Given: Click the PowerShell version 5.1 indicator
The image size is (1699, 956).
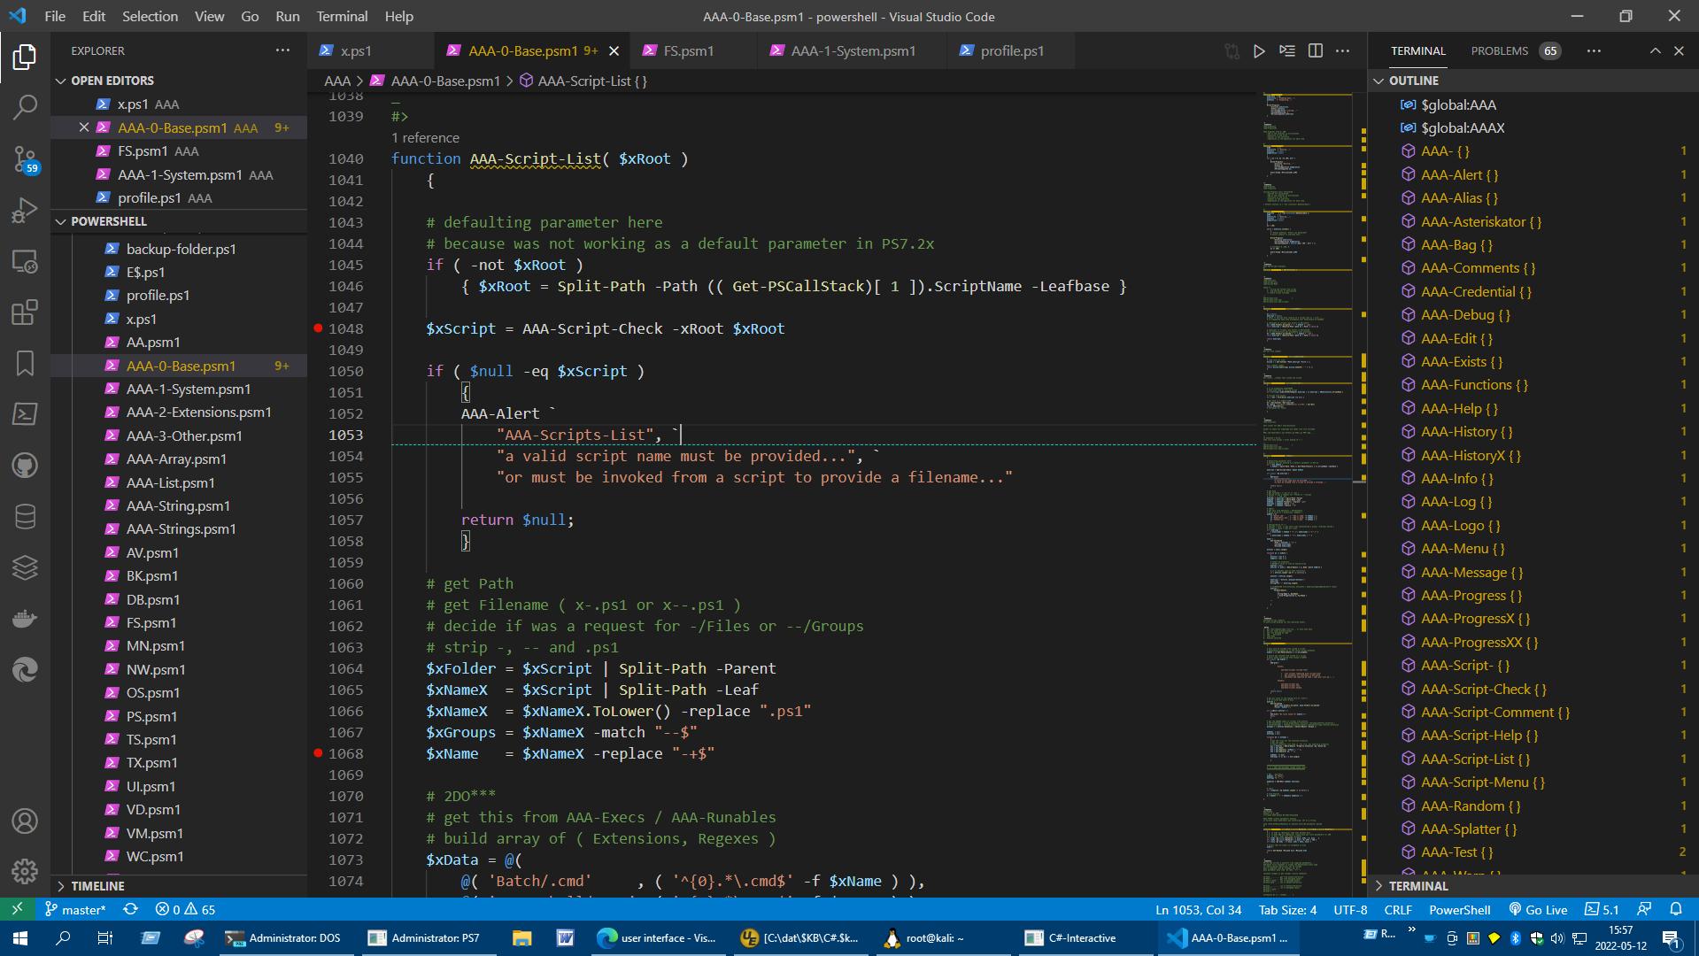Looking at the screenshot, I should (1602, 910).
